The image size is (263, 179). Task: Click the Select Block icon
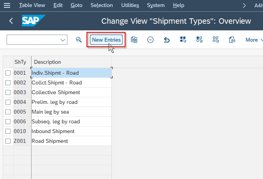[x=199, y=40]
